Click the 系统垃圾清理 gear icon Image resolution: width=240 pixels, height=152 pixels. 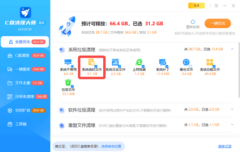point(62,50)
